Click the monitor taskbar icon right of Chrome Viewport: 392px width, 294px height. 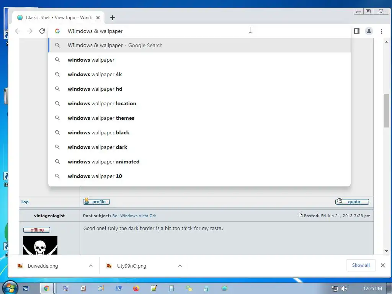pos(65,289)
